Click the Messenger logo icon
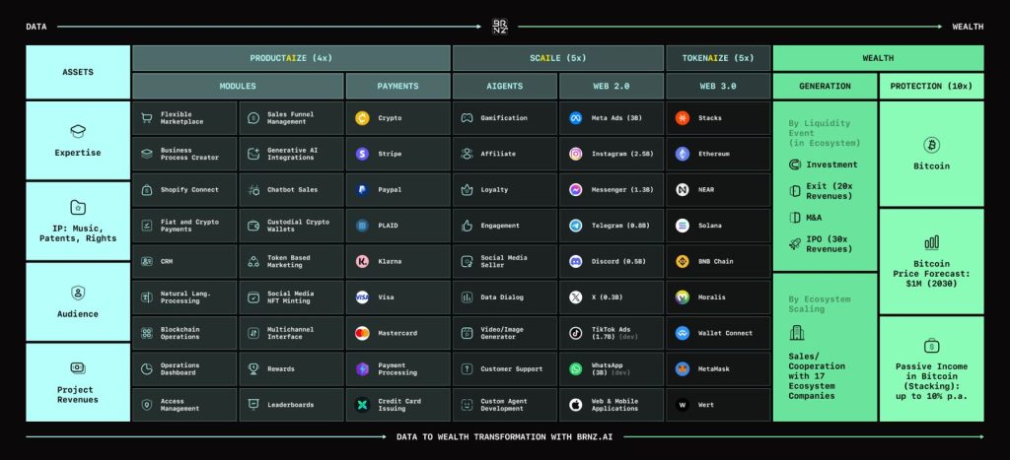The image size is (1010, 460). [x=576, y=190]
